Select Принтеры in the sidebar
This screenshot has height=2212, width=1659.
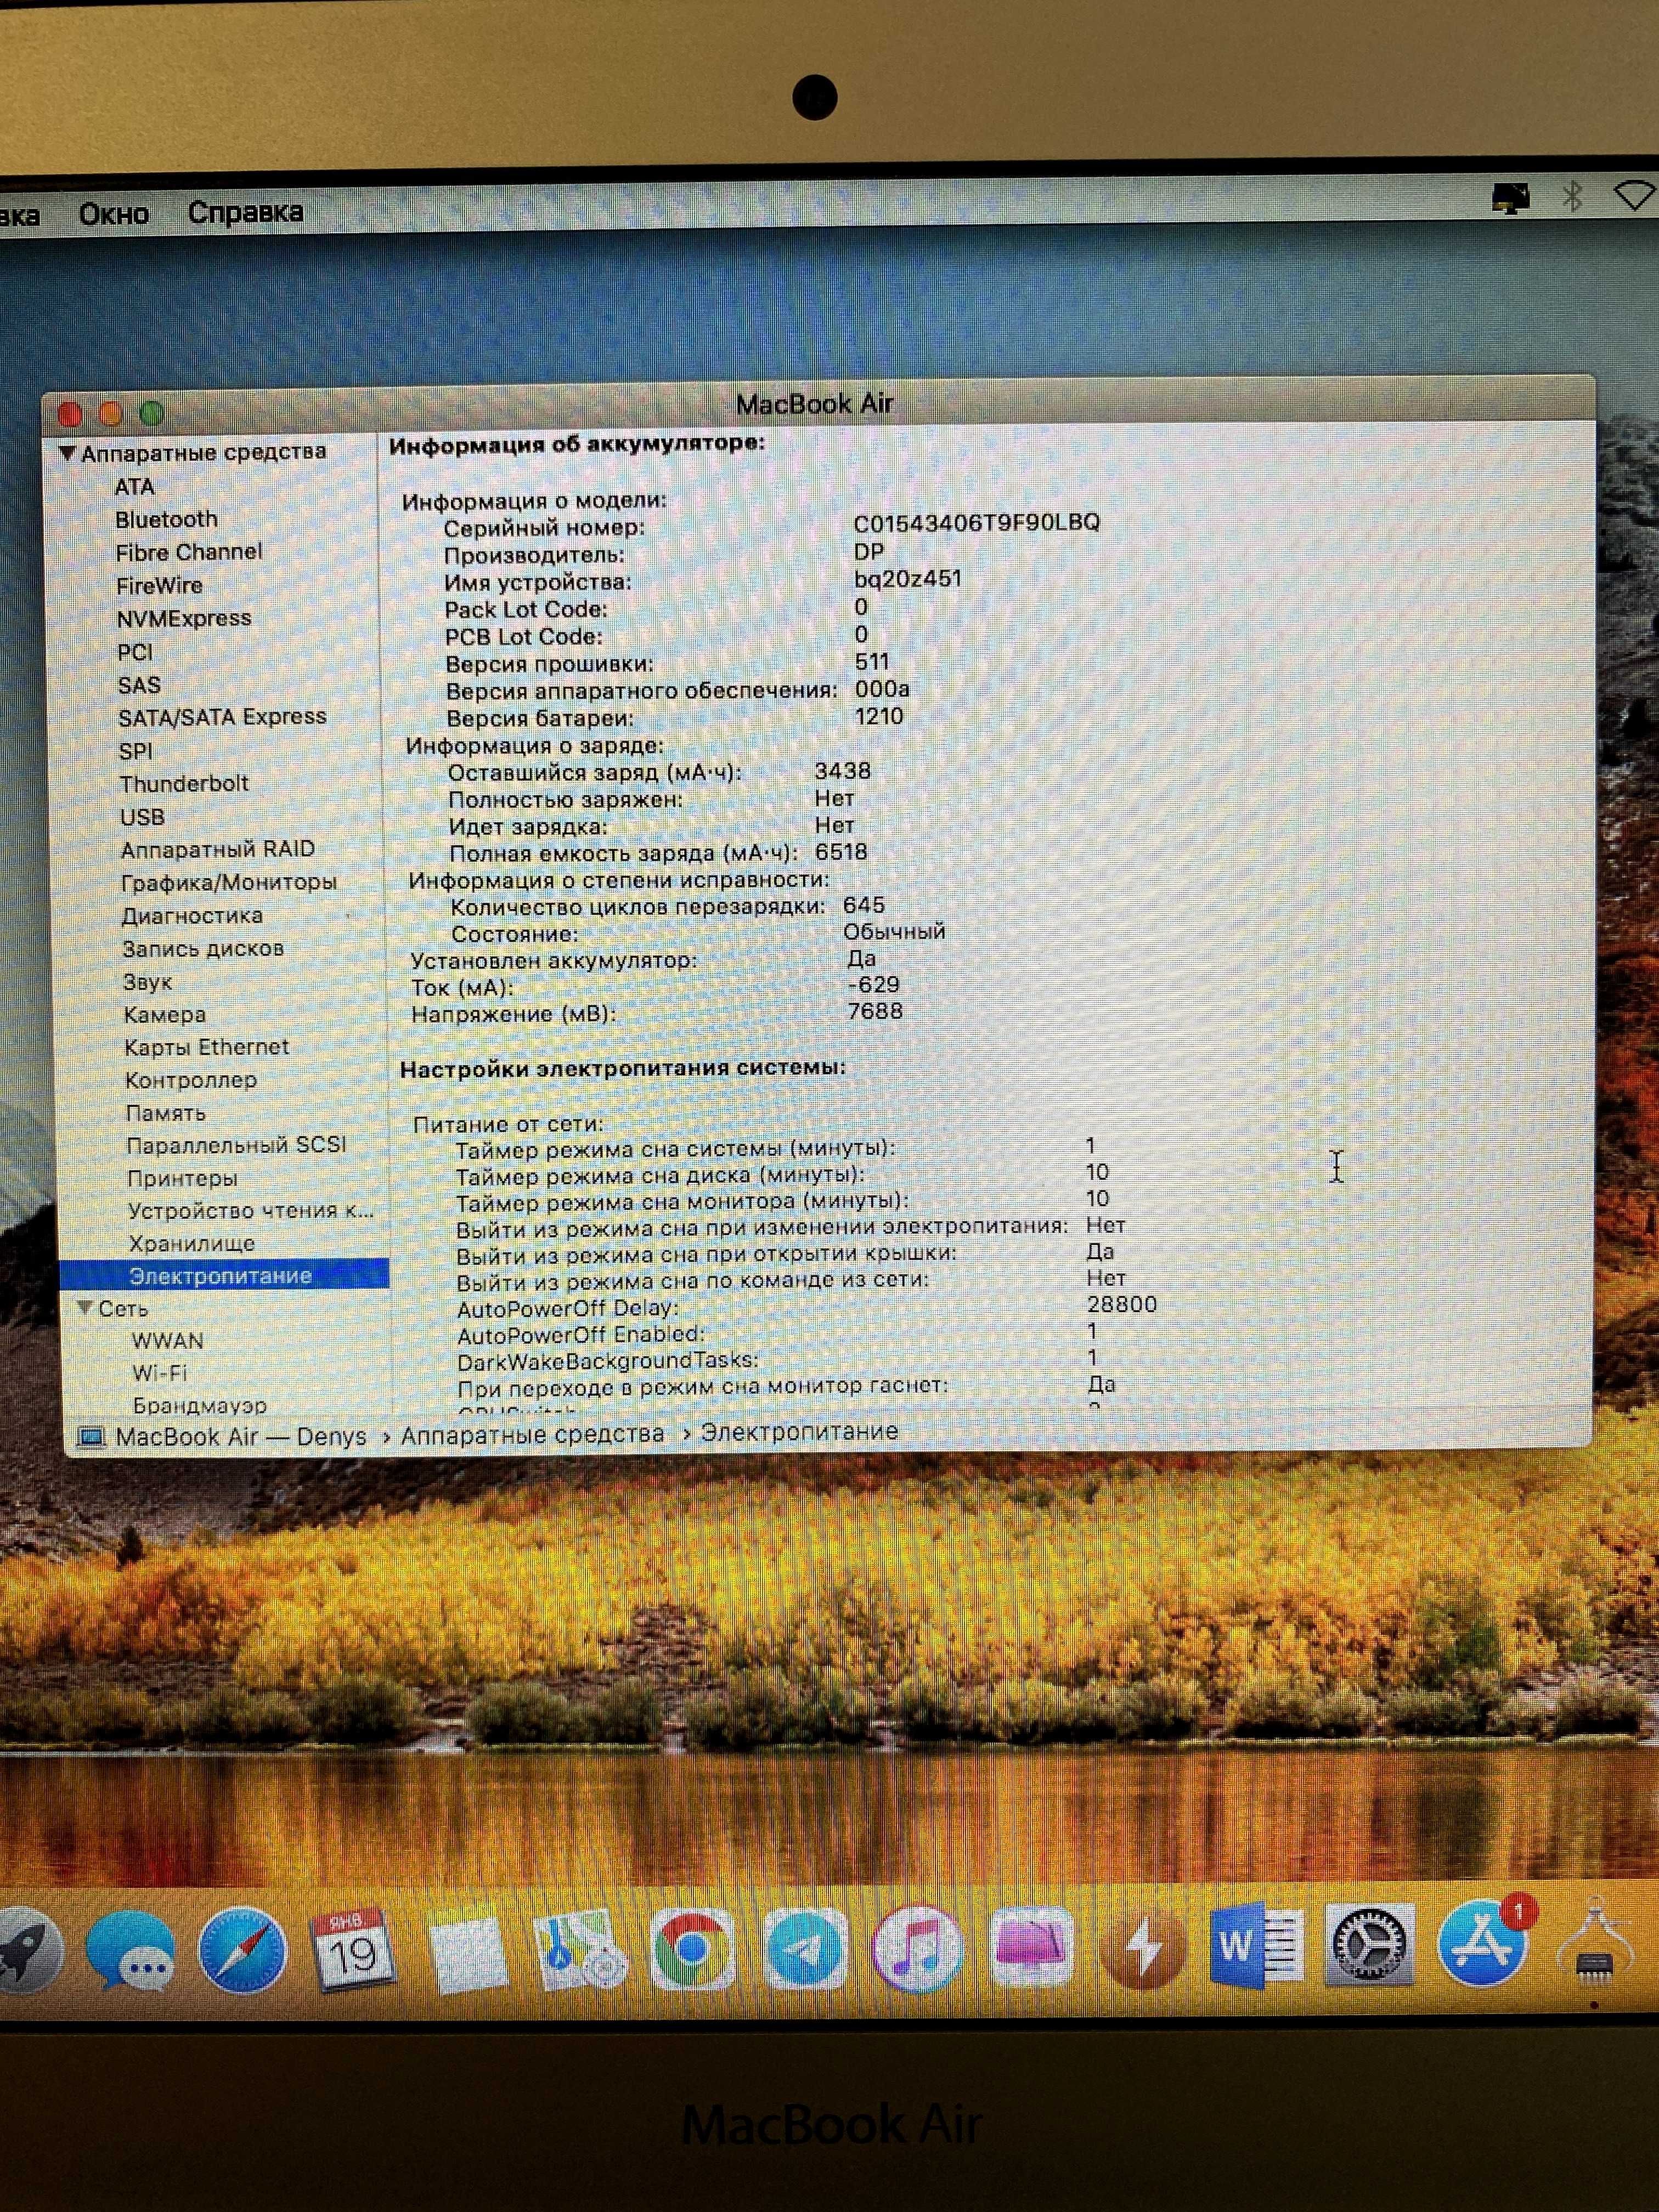tap(182, 1178)
